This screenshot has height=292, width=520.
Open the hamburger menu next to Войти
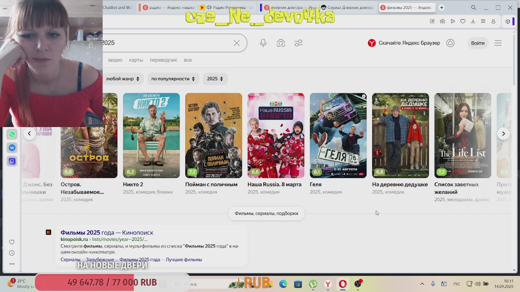[x=498, y=43]
